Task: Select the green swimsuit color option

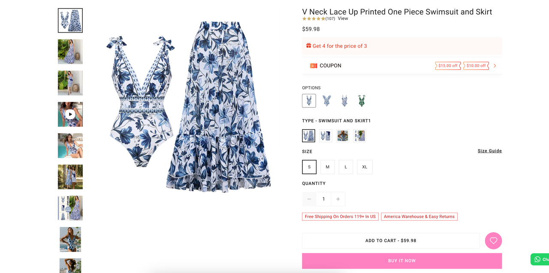Action: coord(362,101)
